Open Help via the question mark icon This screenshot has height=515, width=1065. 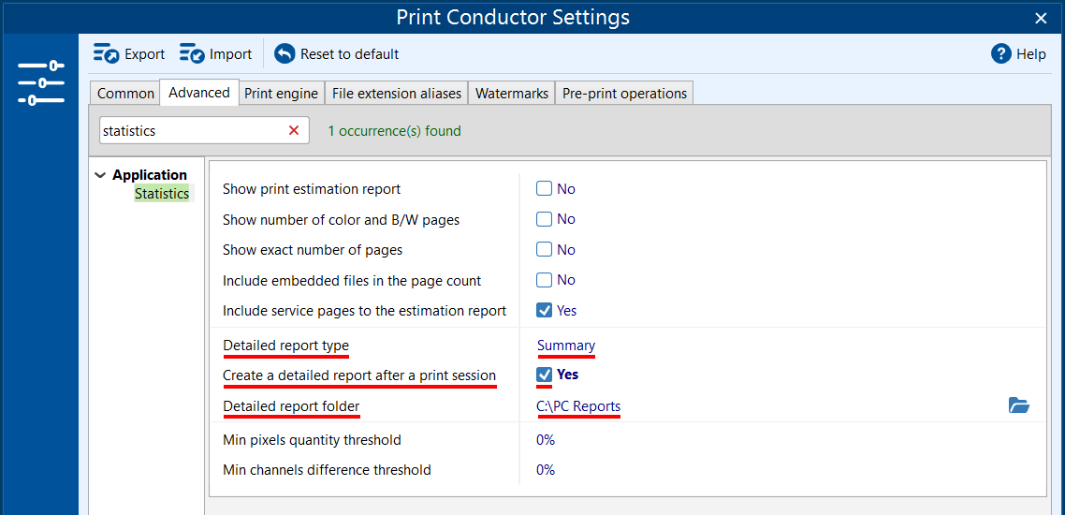pos(1001,53)
